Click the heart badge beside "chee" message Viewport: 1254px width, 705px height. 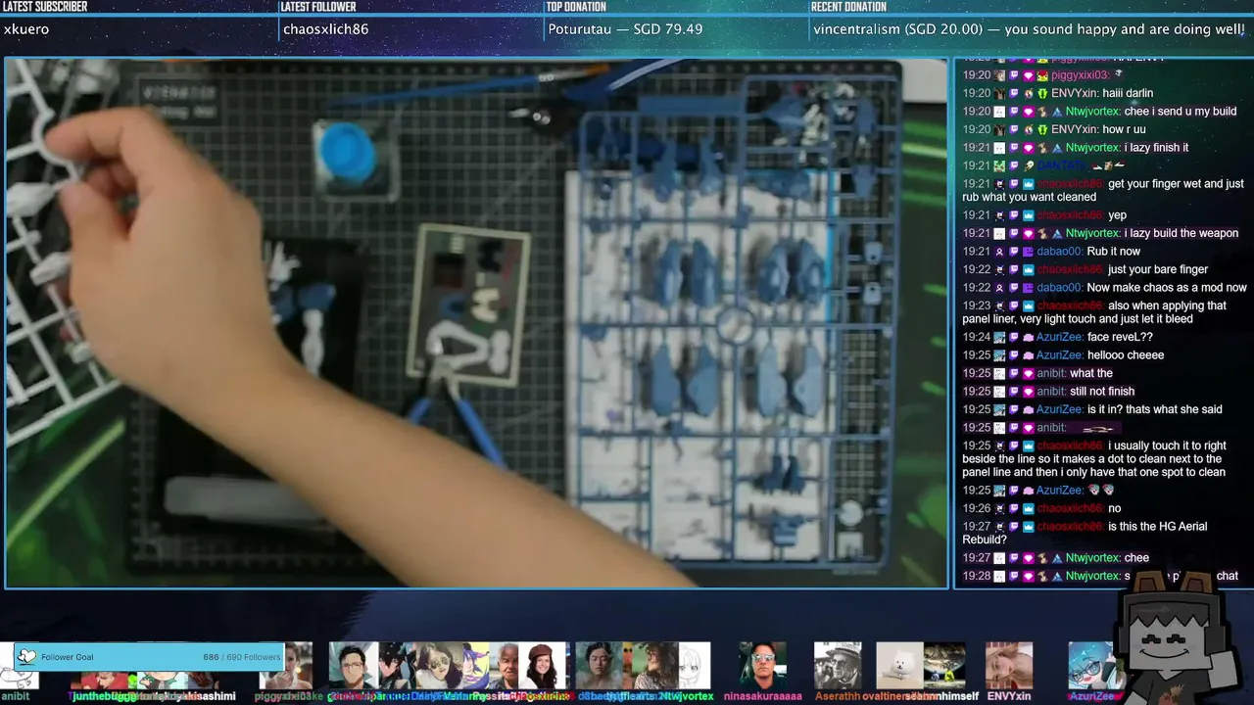pyautogui.click(x=1029, y=558)
